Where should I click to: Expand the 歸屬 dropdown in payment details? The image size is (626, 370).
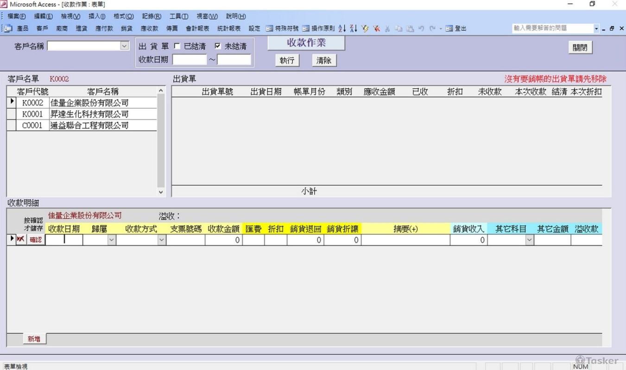[x=111, y=240]
